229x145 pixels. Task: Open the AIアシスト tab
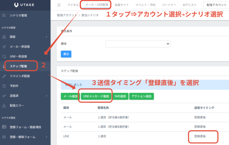(x=190, y=5)
